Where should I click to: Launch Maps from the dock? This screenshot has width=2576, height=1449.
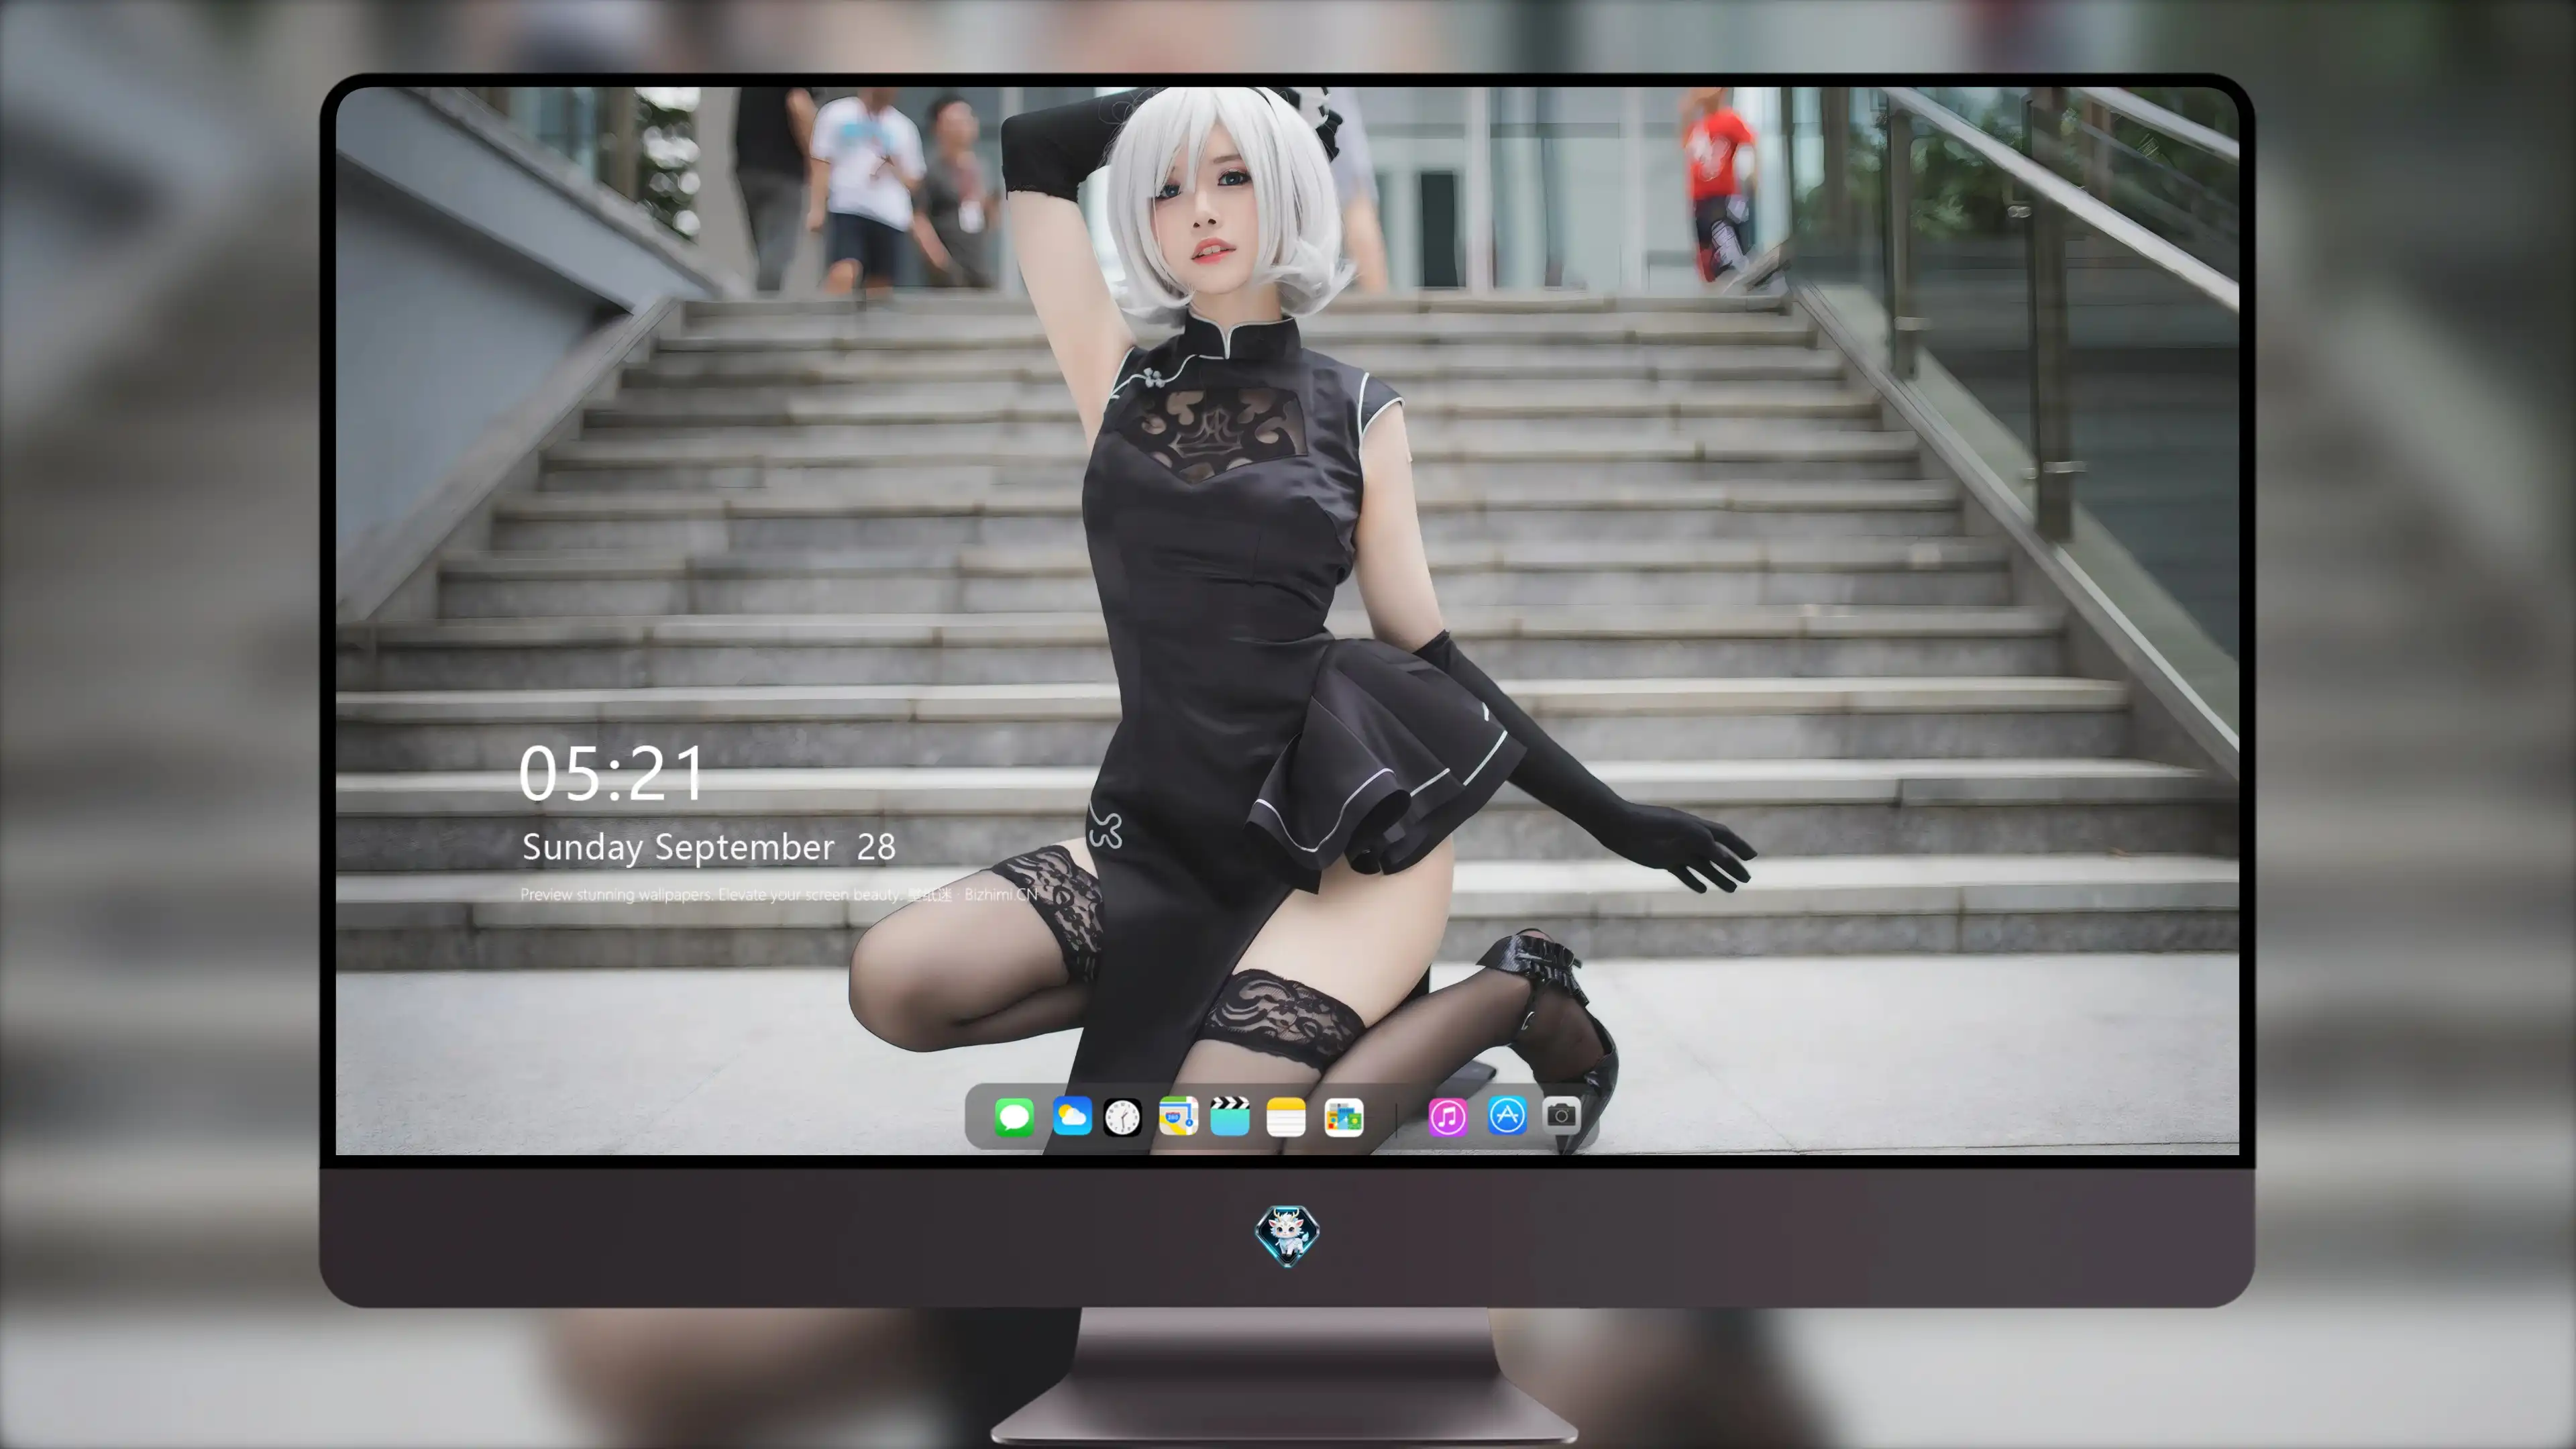click(1178, 1116)
